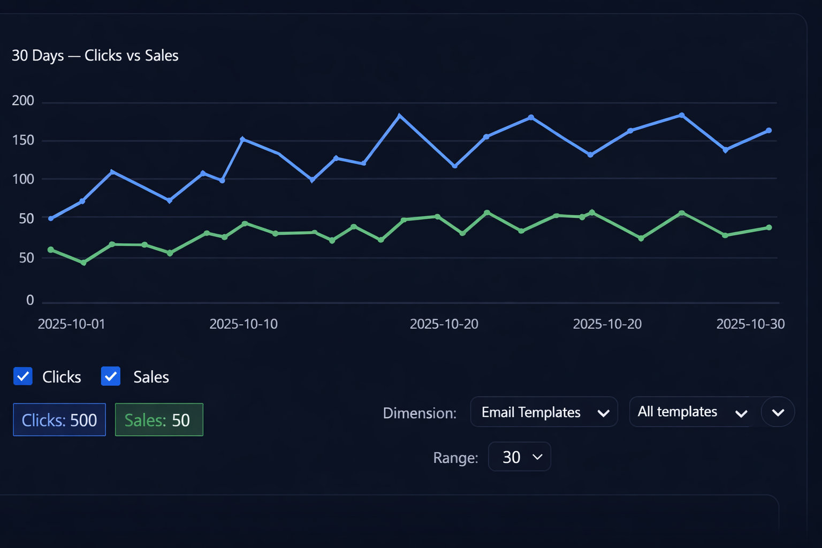The height and width of the screenshot is (548, 822).
Task: Click the chart title 30 Days — Clicks vs Sales
Action: (95, 55)
